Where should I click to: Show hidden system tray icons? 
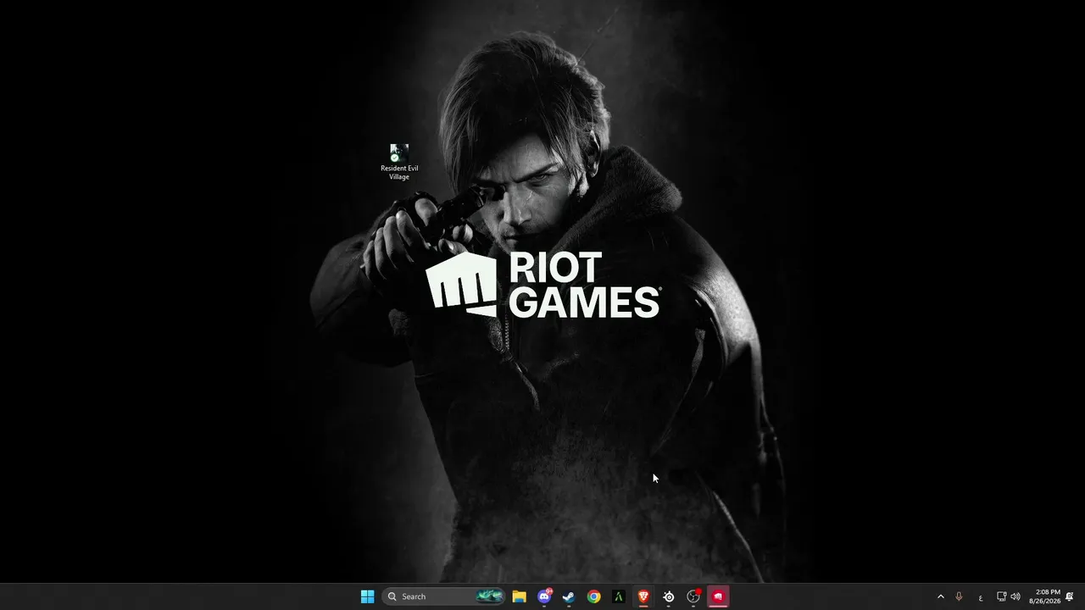pyautogui.click(x=940, y=596)
